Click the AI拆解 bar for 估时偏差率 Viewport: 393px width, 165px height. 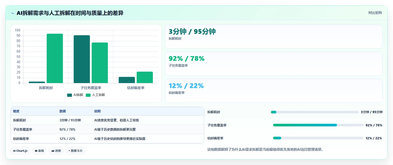click(127, 80)
